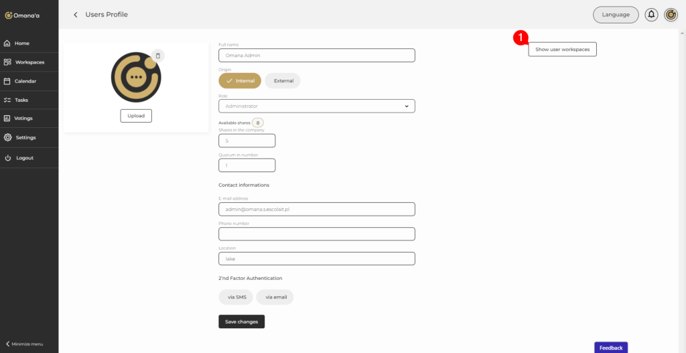Enable 2nd factor authentication via SMS

click(x=236, y=297)
